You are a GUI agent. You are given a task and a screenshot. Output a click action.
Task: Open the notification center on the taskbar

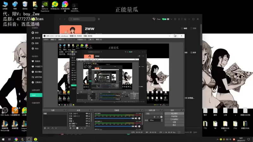pyautogui.click(x=249, y=139)
